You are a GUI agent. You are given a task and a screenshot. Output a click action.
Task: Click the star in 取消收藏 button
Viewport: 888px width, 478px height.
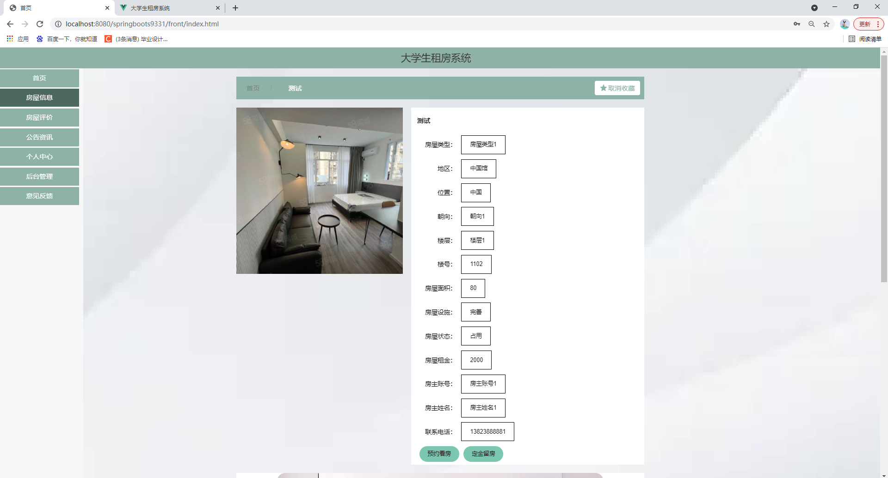(603, 87)
